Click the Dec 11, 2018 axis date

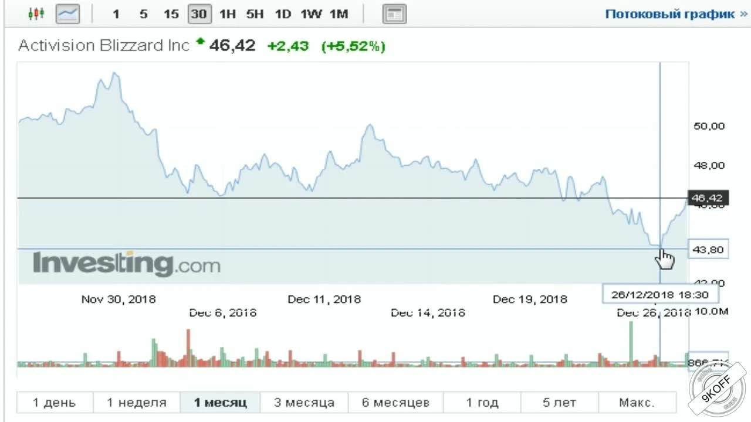click(x=324, y=299)
